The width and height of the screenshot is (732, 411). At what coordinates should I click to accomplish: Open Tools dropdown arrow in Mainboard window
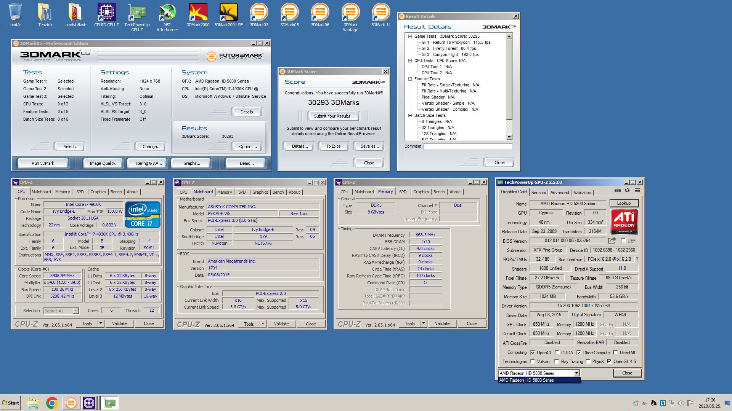263,324
